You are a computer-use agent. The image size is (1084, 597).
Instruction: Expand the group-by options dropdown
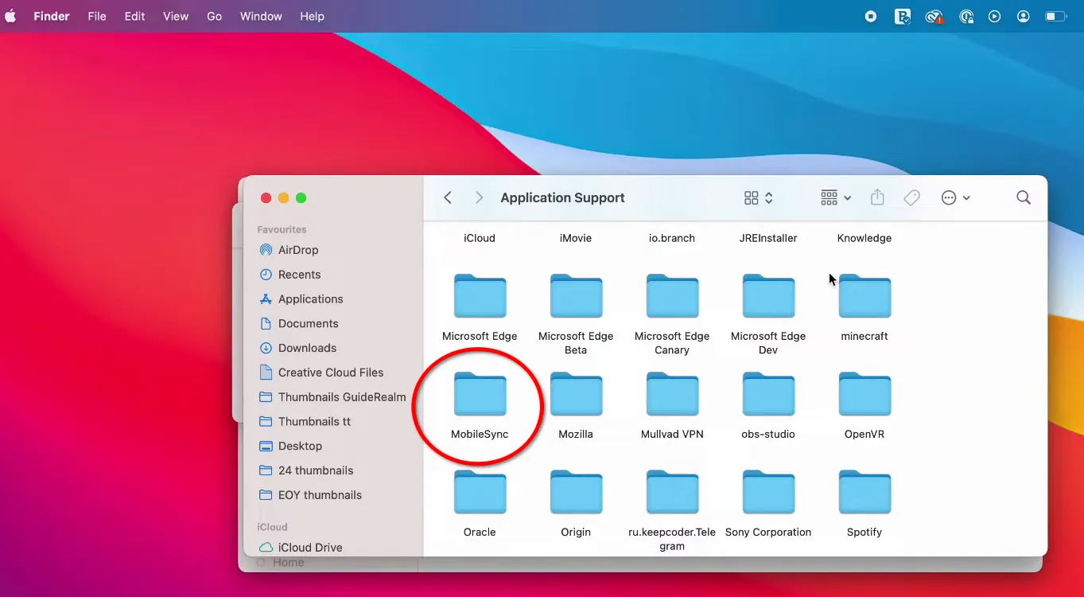[836, 197]
